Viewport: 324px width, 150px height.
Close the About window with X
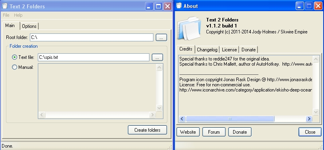[318, 6]
